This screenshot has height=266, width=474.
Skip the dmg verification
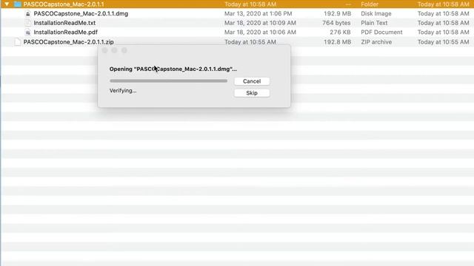pyautogui.click(x=252, y=93)
